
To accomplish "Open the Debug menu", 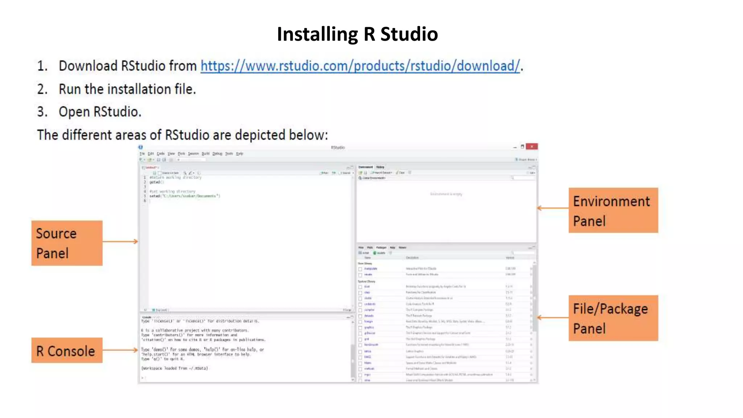I will coord(217,153).
